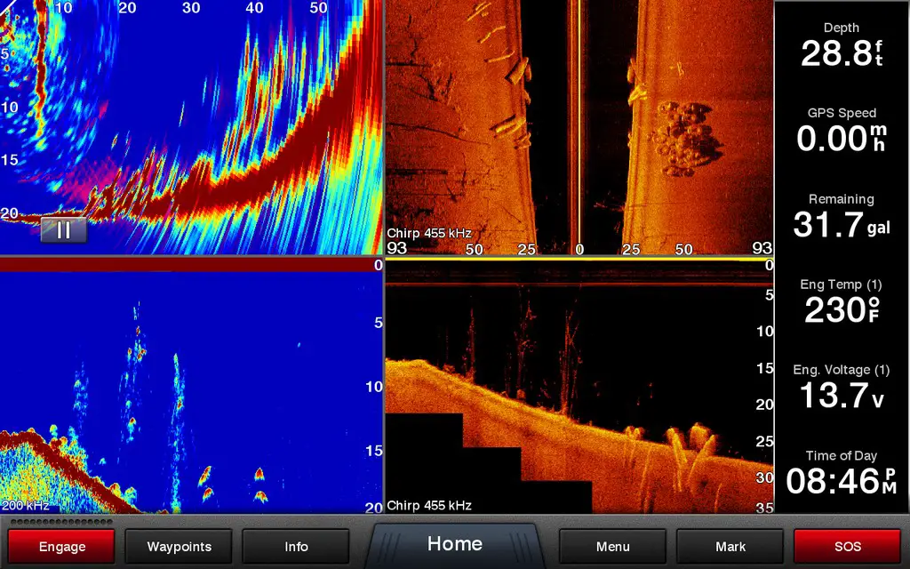Open the Menu options

click(612, 547)
